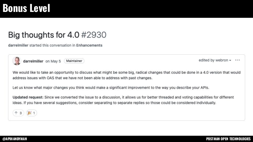The width and height of the screenshot is (253, 142).
Task: Click the Maintainer badge
Action: click(74, 61)
